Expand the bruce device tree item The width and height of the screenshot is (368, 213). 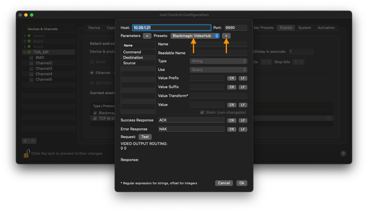click(x=25, y=47)
